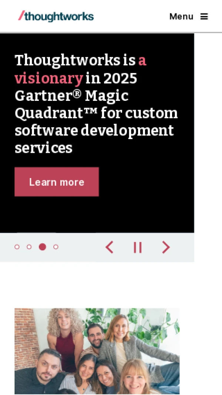
Task: Select the active third carousel dot
Action: [43, 247]
